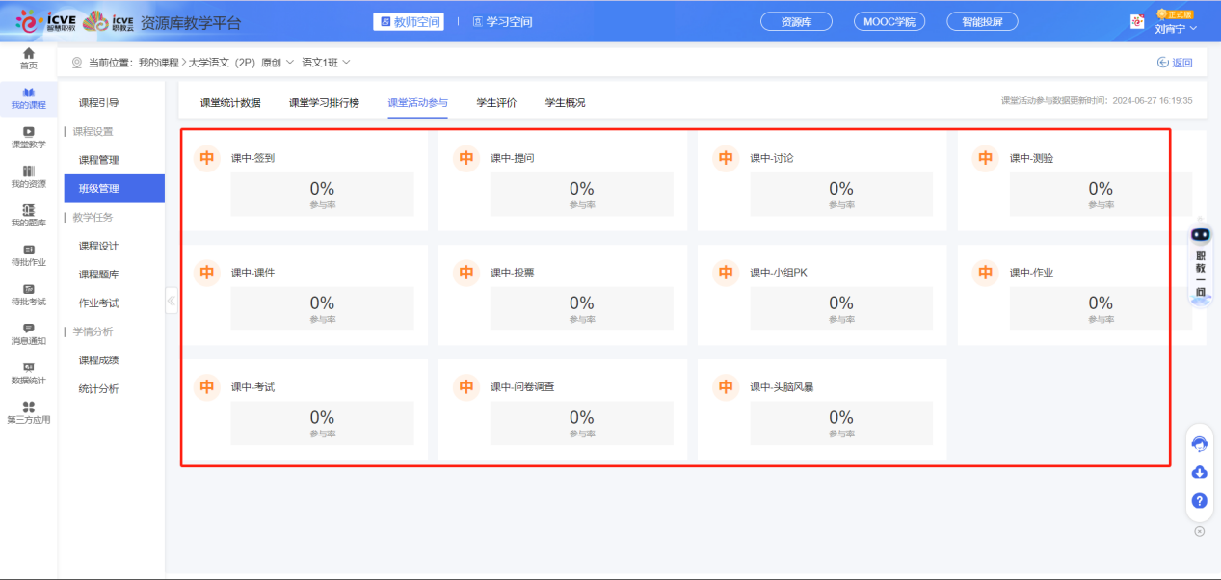Open 我的资源 from the sidebar
This screenshot has height=580, width=1221.
(29, 175)
